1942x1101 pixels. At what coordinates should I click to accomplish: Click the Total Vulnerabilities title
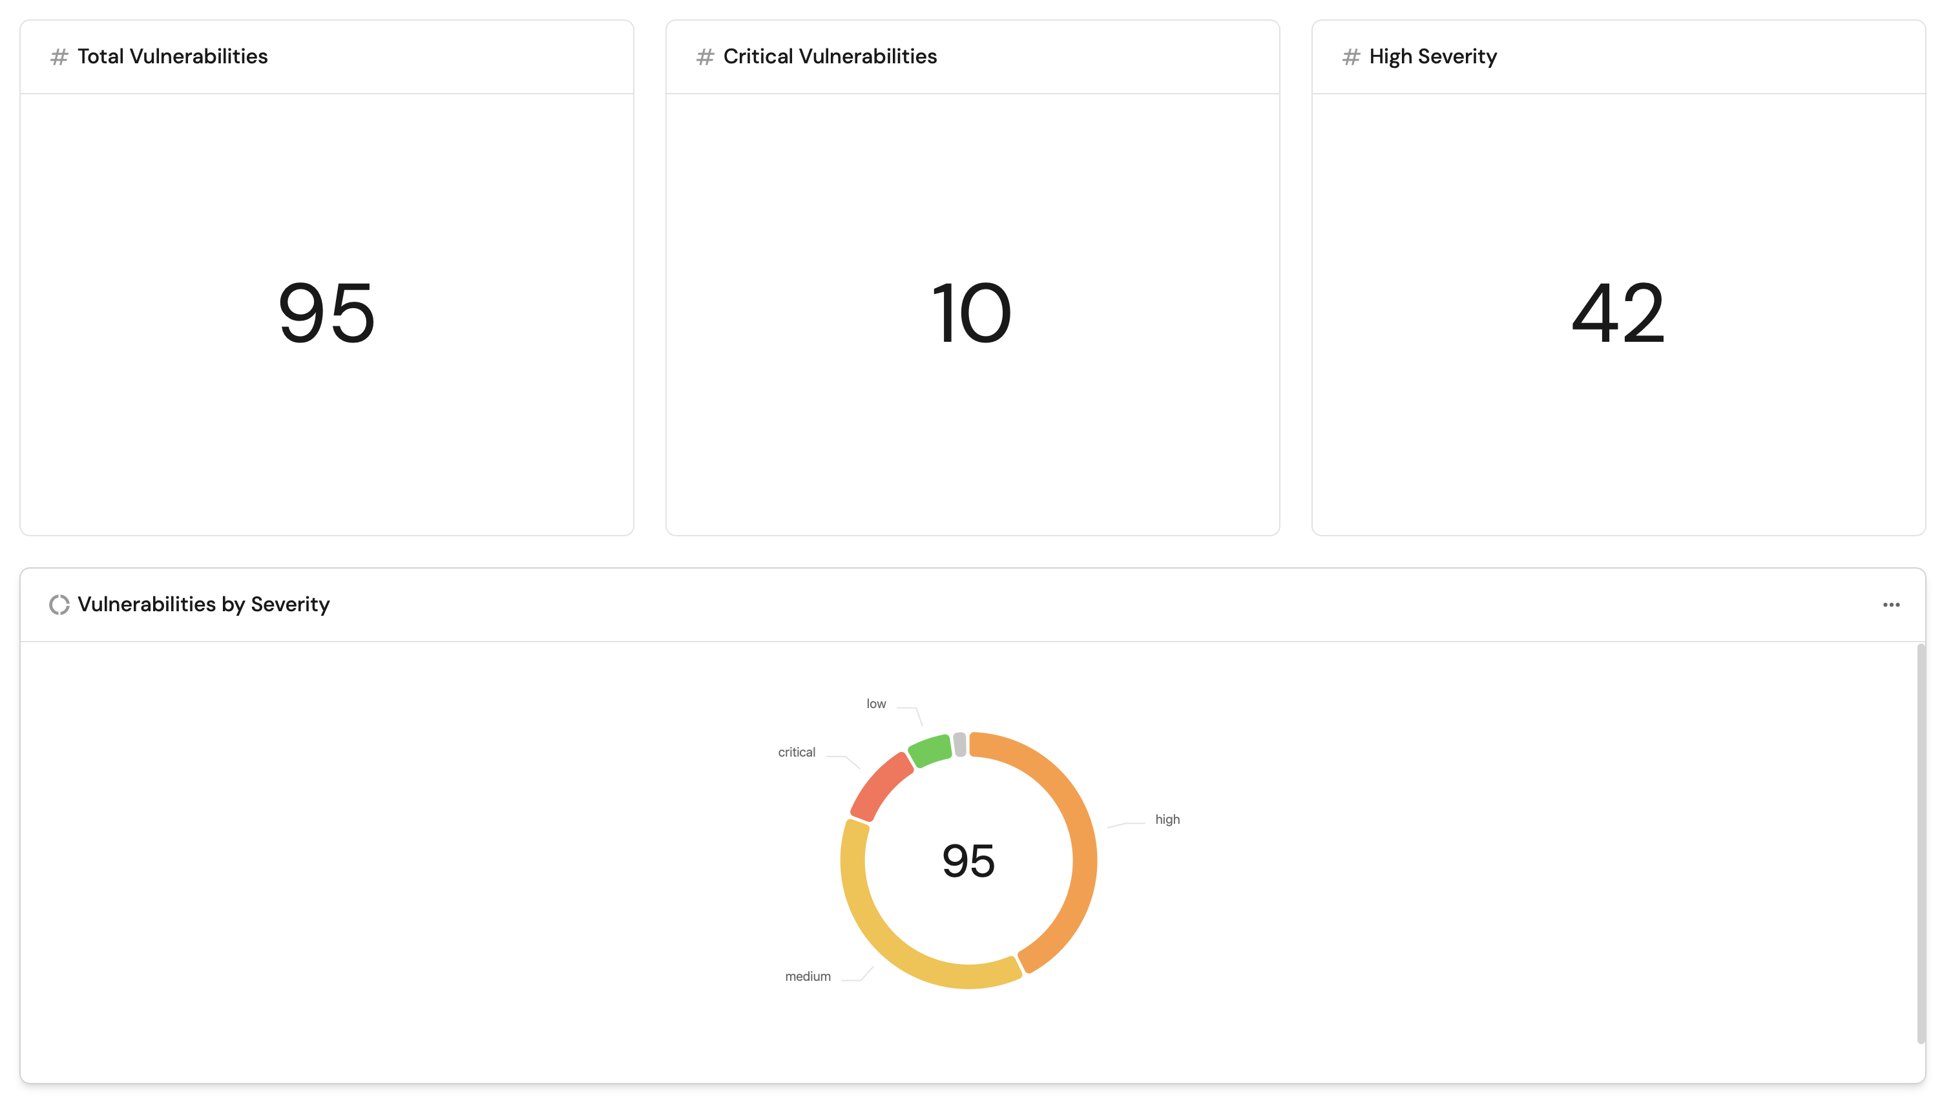(172, 57)
